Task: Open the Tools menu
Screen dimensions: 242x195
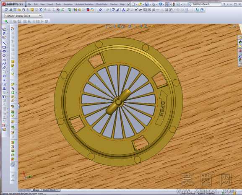Action: click(58, 4)
